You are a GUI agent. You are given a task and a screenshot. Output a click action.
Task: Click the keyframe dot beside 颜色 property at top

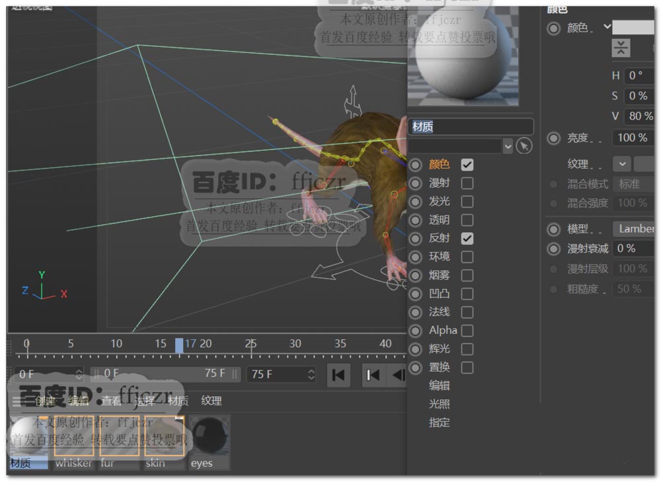pyautogui.click(x=553, y=28)
